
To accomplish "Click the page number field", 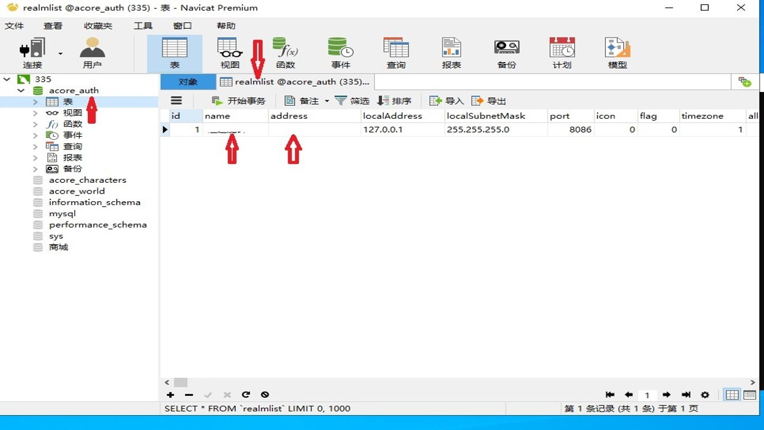I will point(647,395).
